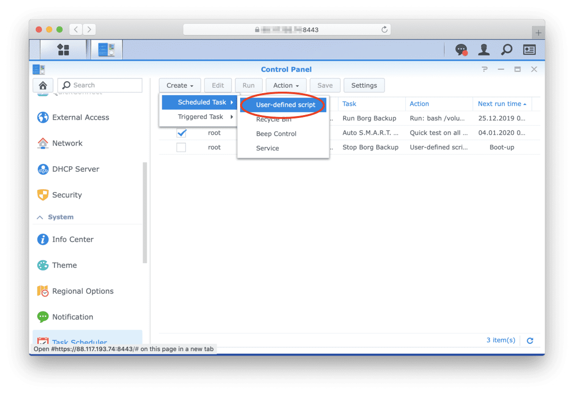
Task: Click the DSM search magnifier icon
Action: click(507, 50)
